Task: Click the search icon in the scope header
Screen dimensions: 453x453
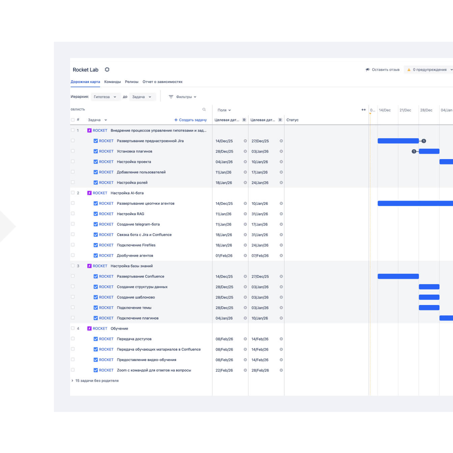Action: coord(204,110)
